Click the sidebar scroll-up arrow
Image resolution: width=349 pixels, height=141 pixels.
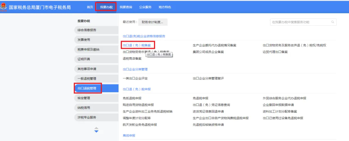[x=96, y=128]
